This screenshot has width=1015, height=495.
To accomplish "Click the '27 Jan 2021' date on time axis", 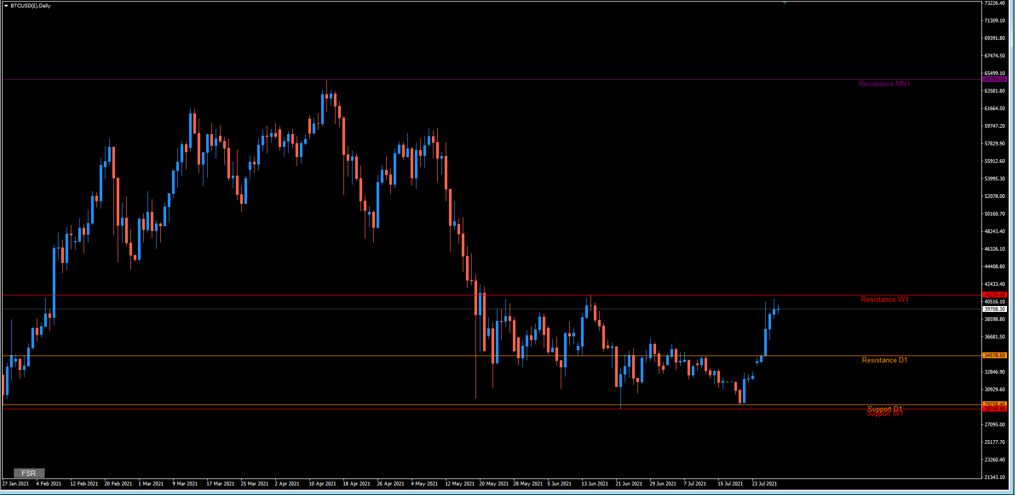I will tap(15, 484).
